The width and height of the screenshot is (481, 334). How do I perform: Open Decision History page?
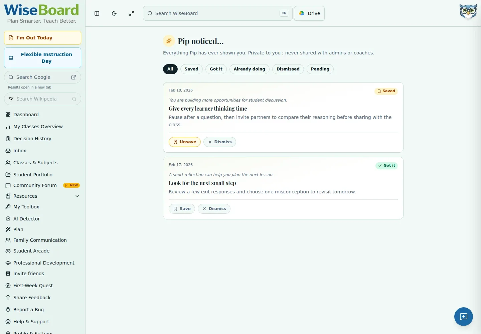(42, 139)
